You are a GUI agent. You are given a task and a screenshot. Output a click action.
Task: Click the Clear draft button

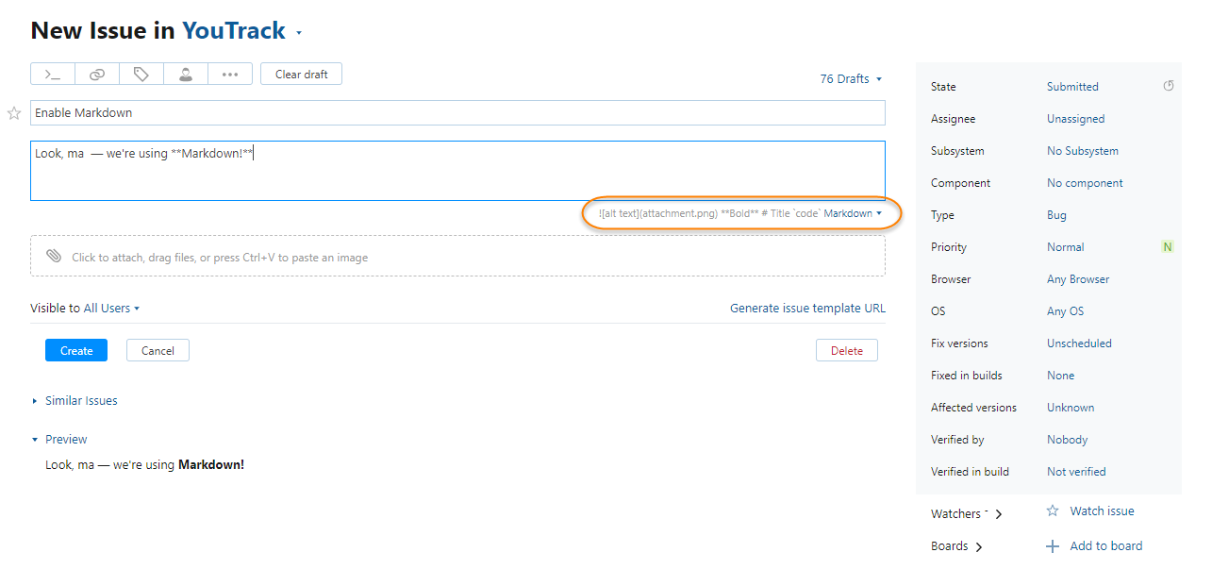[302, 75]
